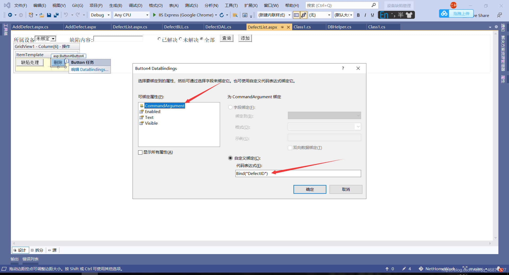Click the Visual Studio logo icon
This screenshot has width=509, height=275.
click(7, 5)
